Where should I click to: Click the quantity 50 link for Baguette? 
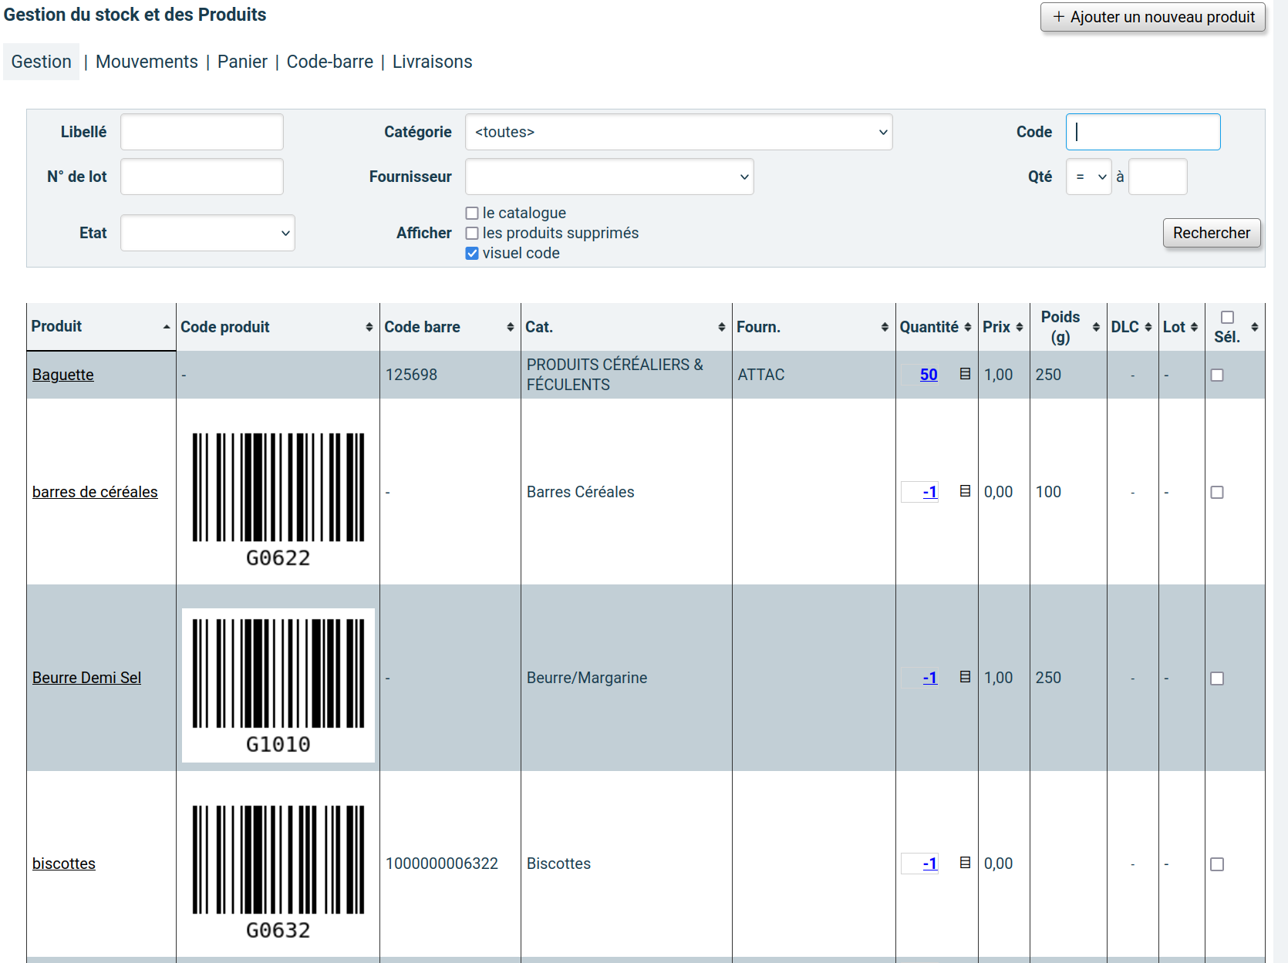click(x=929, y=375)
